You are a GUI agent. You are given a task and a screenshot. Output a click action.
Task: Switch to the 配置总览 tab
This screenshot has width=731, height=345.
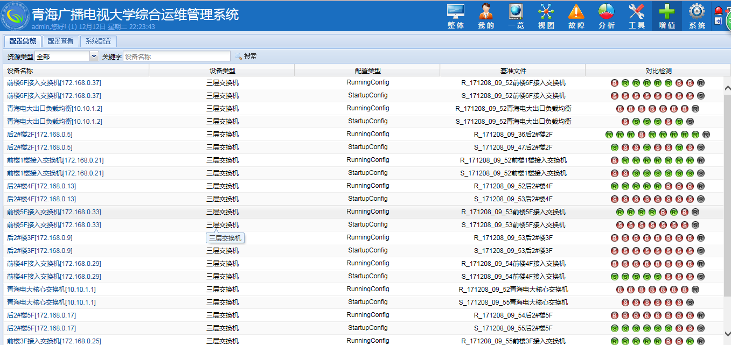[x=23, y=41]
